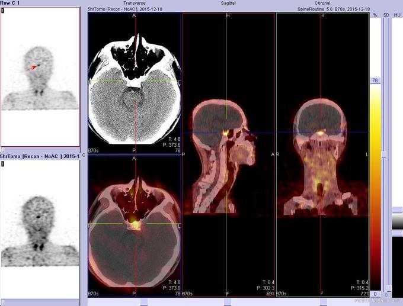Click the 78 upper threshold on color scale
Viewport: 403px width, 306px height.
pos(375,80)
